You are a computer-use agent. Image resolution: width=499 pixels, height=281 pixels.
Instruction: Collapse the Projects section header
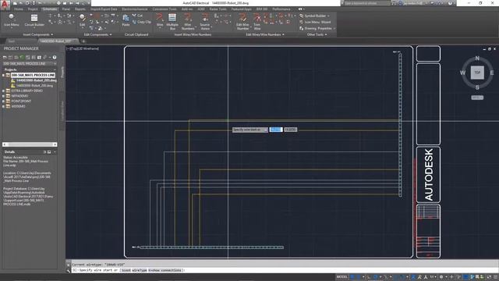[55, 69]
